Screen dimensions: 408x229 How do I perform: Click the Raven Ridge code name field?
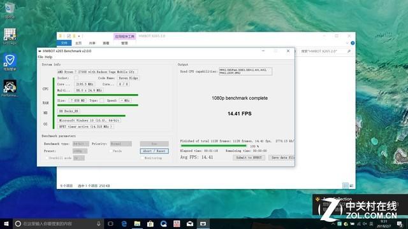(x=128, y=78)
